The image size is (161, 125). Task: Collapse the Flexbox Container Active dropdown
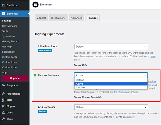pyautogui.click(x=111, y=75)
